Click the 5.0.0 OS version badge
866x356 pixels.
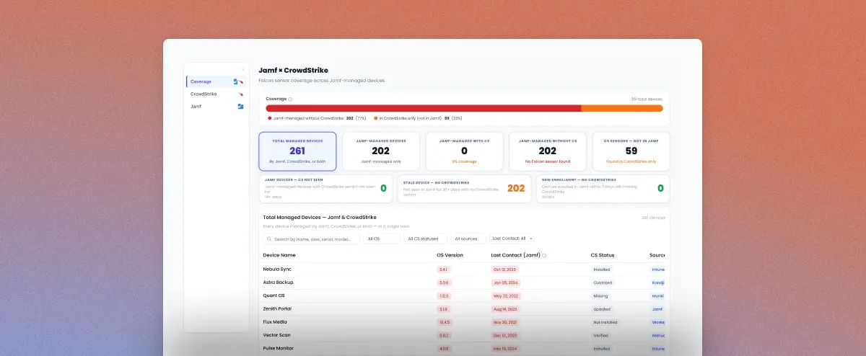tap(444, 282)
